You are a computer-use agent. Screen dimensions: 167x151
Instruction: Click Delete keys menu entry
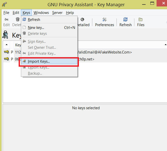pos(49,34)
